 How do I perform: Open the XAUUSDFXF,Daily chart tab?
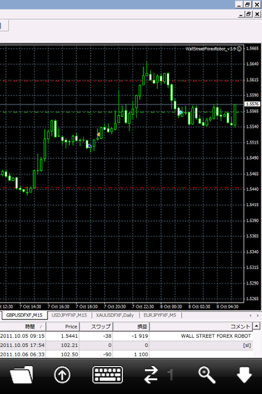[115, 315]
